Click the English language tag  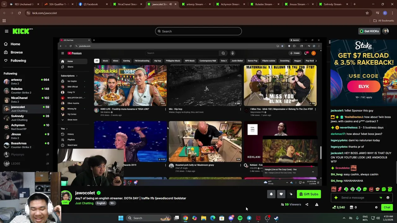(101, 203)
